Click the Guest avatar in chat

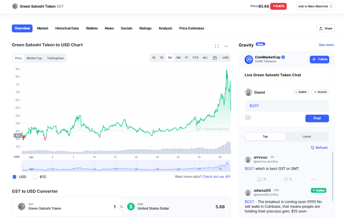tap(248, 92)
